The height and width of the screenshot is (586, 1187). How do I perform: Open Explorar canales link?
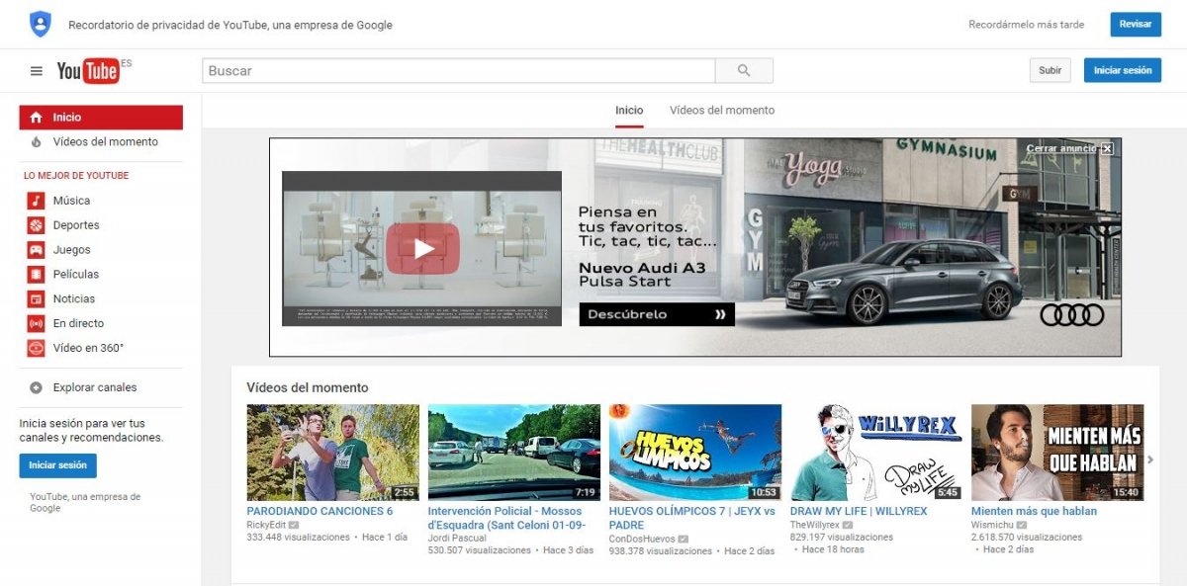click(x=95, y=388)
